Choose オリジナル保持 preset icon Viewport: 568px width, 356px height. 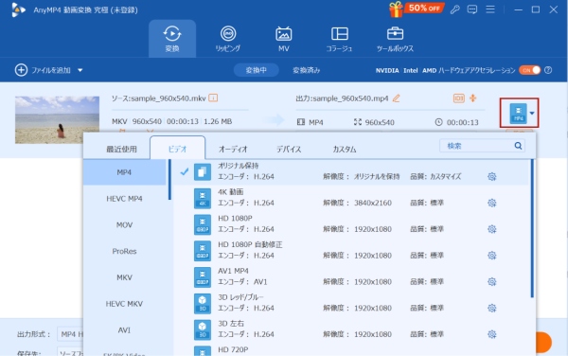203,172
